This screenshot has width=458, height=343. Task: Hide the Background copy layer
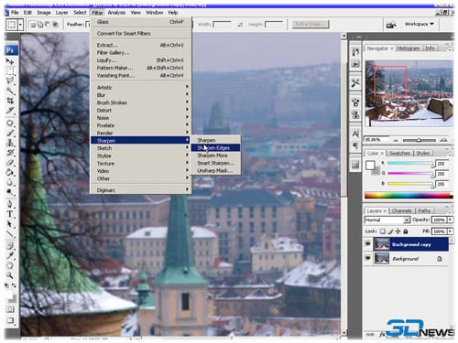click(368, 244)
